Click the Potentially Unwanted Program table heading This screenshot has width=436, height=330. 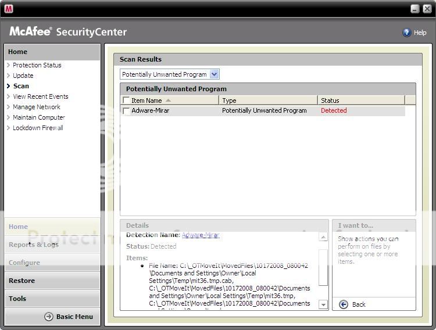point(176,89)
